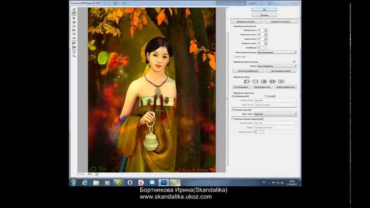Open Windows Explorer folder in taskbar
Viewport: 370px width, 208px height.
[96, 183]
